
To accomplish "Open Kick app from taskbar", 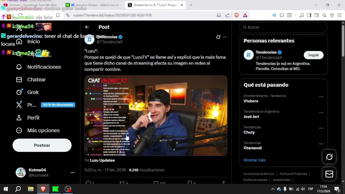I will point(56,189).
